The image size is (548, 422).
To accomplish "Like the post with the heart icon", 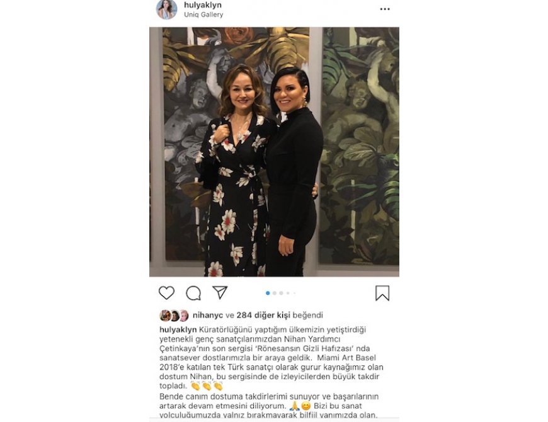I will 166,293.
